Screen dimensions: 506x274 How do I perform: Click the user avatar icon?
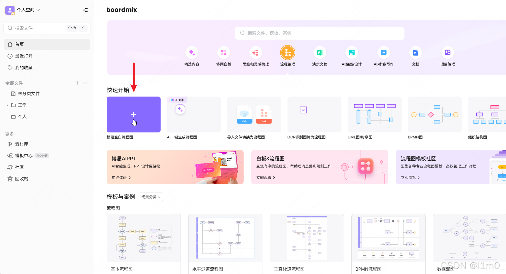[10, 10]
